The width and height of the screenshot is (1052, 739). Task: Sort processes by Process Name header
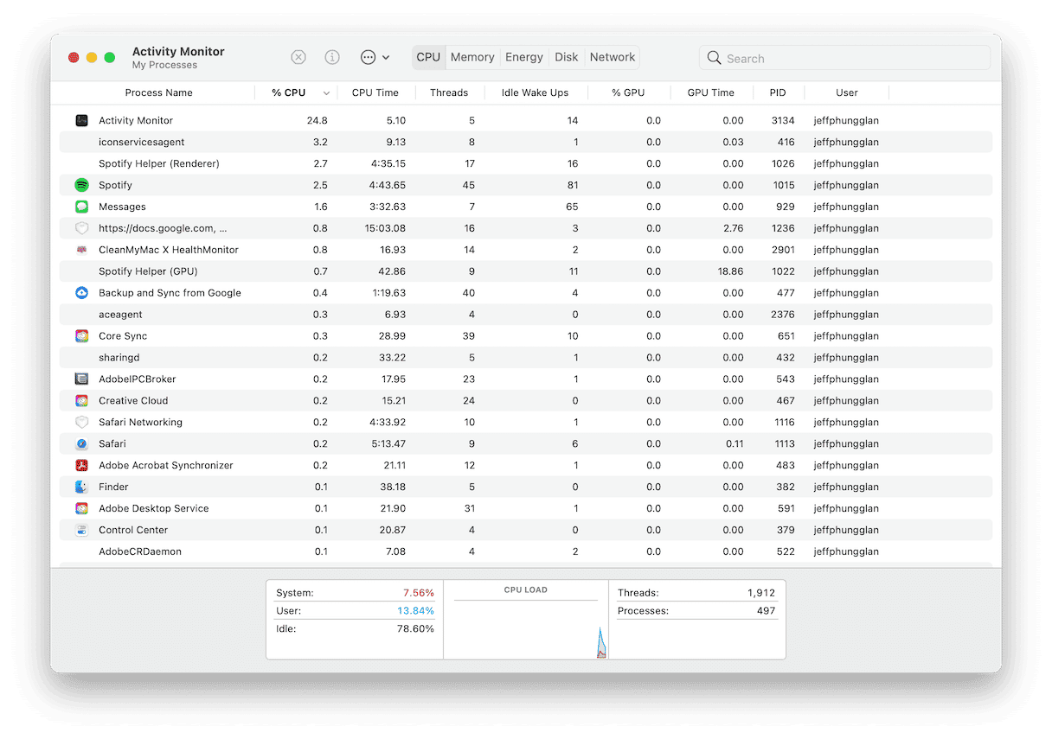click(158, 92)
